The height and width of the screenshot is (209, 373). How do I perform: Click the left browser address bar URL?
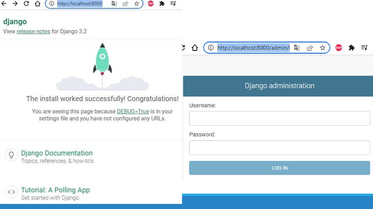(80, 4)
